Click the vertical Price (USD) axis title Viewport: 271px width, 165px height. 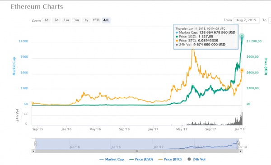coord(266,66)
